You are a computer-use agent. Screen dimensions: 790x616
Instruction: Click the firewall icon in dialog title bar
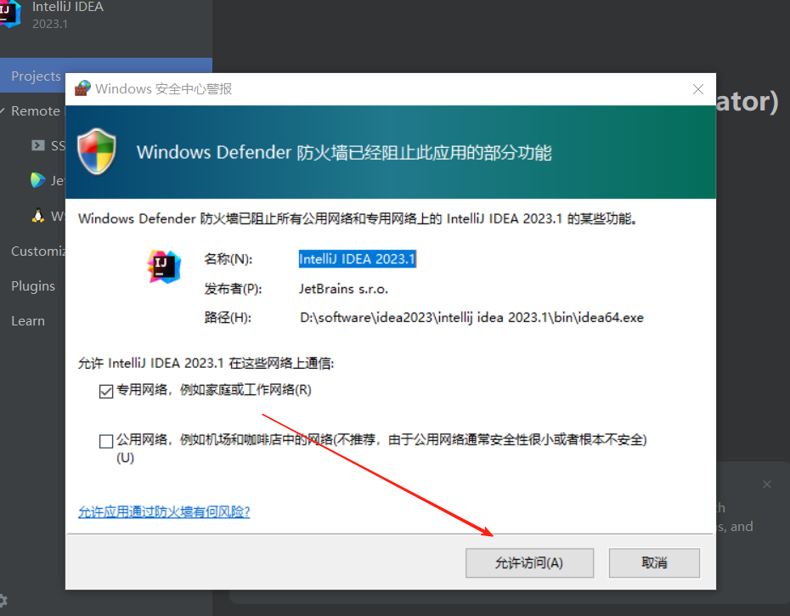point(82,88)
